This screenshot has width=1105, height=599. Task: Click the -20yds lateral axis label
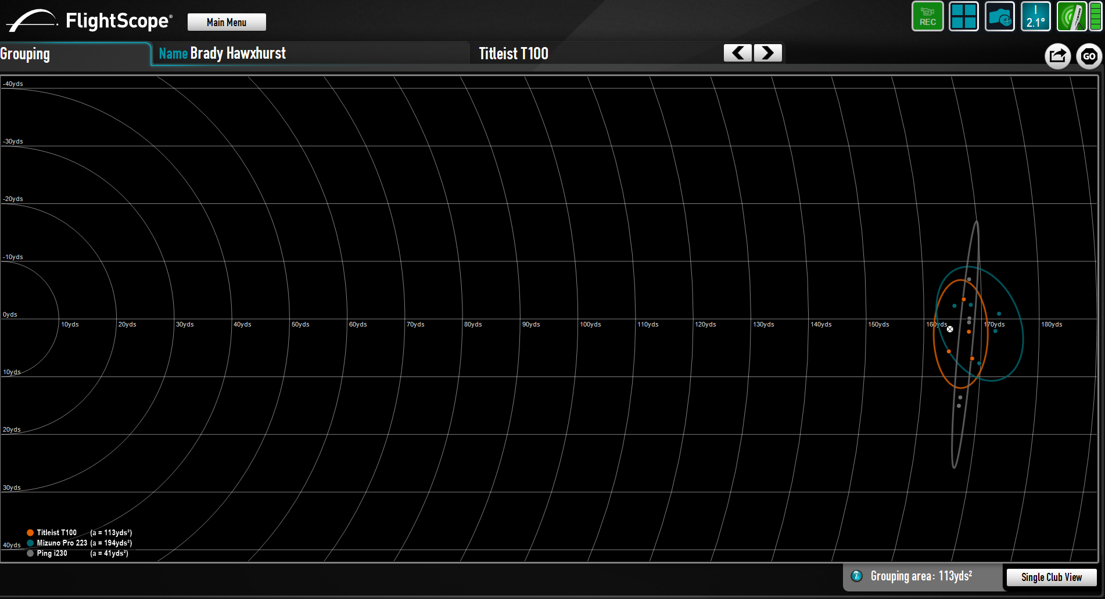click(x=13, y=199)
